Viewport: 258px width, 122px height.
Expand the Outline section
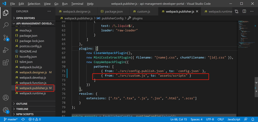point(33,104)
